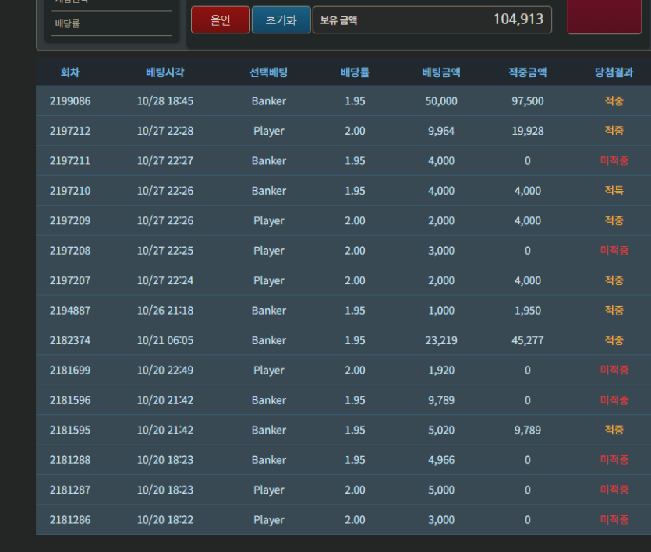Select round number 2197212
651x552 pixels.
point(69,131)
